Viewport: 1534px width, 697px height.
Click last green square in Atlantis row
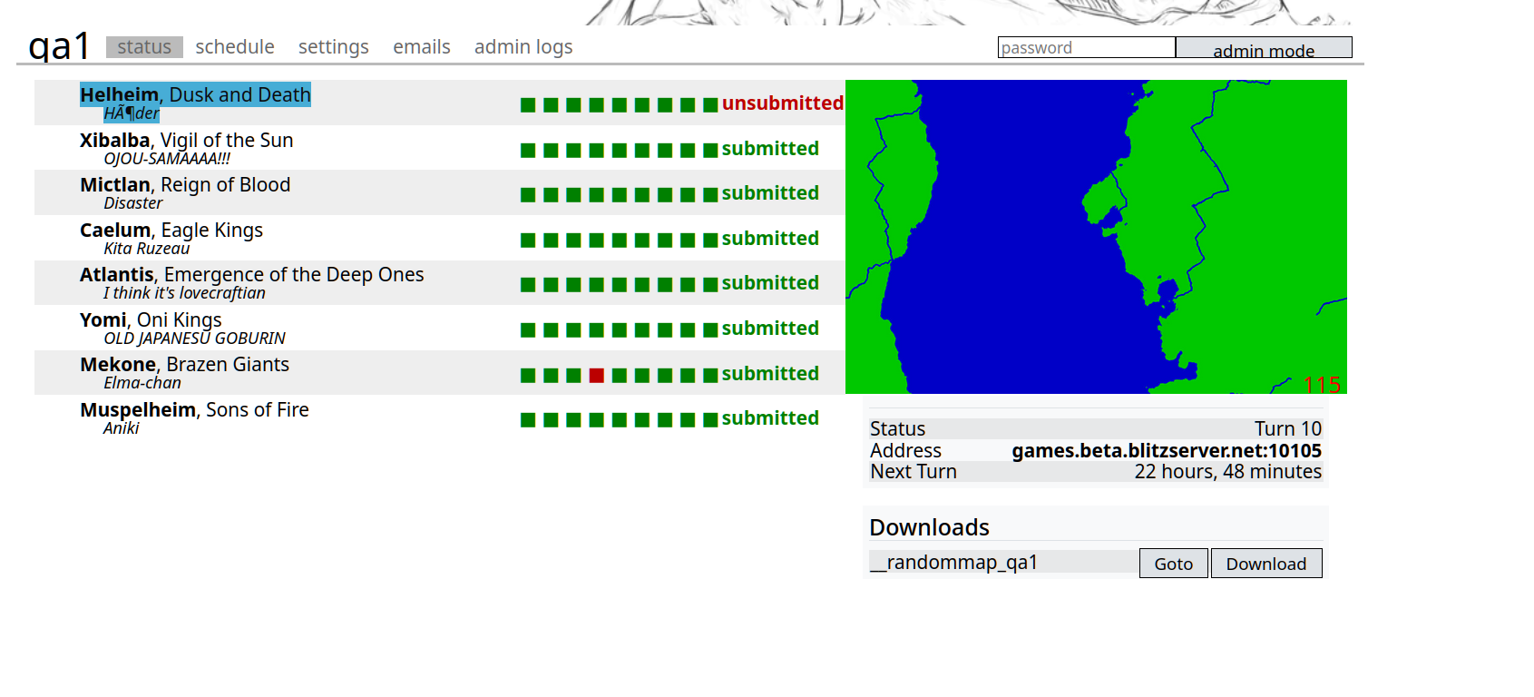[x=710, y=285]
